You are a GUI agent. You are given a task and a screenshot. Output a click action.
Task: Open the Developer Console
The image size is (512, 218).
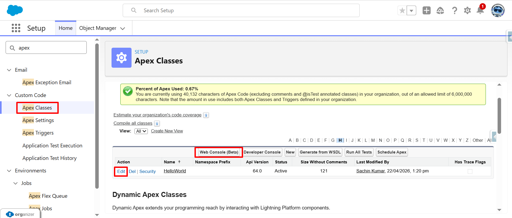262,152
